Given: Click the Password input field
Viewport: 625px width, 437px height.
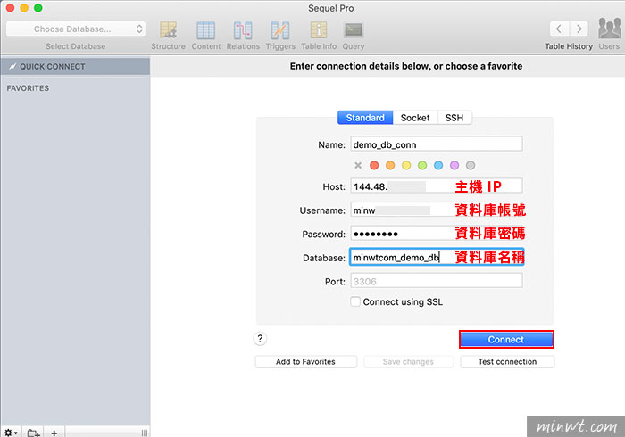Looking at the screenshot, I should [x=437, y=234].
